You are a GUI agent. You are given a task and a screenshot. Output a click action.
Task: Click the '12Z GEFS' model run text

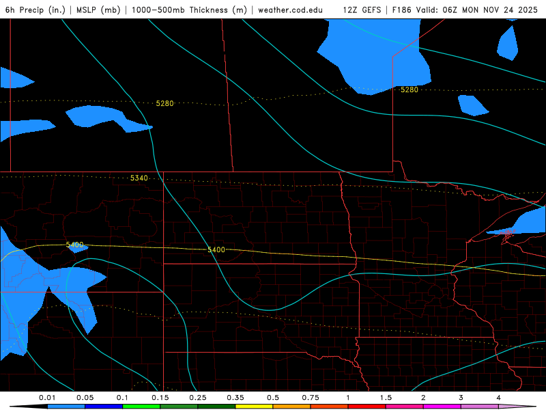coord(362,10)
